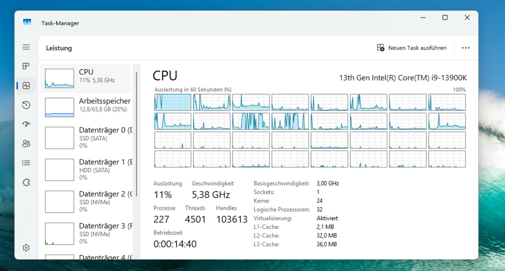This screenshot has height=271, width=505.
Task: Open the three-dot more options menu
Action: coord(466,48)
